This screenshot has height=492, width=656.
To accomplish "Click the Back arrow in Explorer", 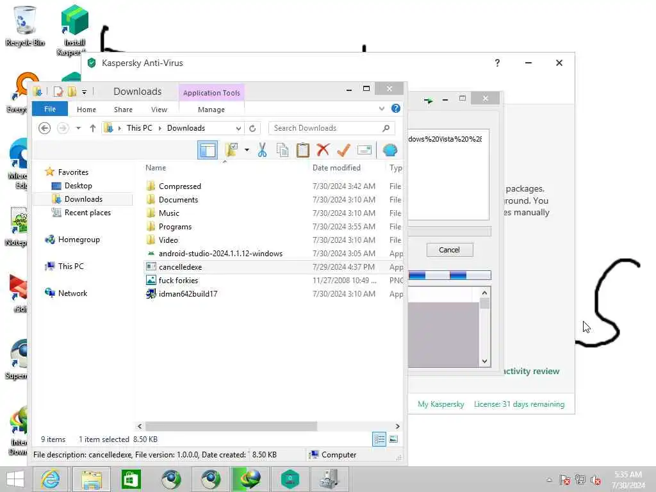I will click(44, 128).
